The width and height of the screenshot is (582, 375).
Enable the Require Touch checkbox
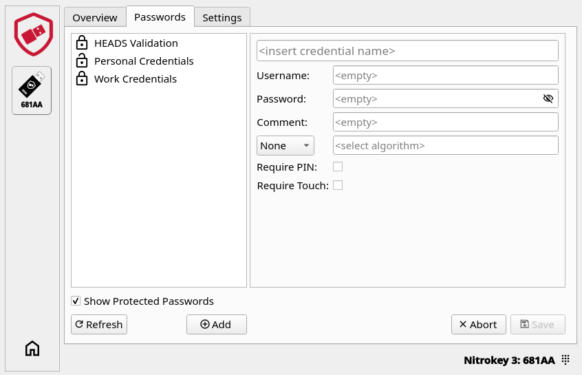(x=338, y=185)
